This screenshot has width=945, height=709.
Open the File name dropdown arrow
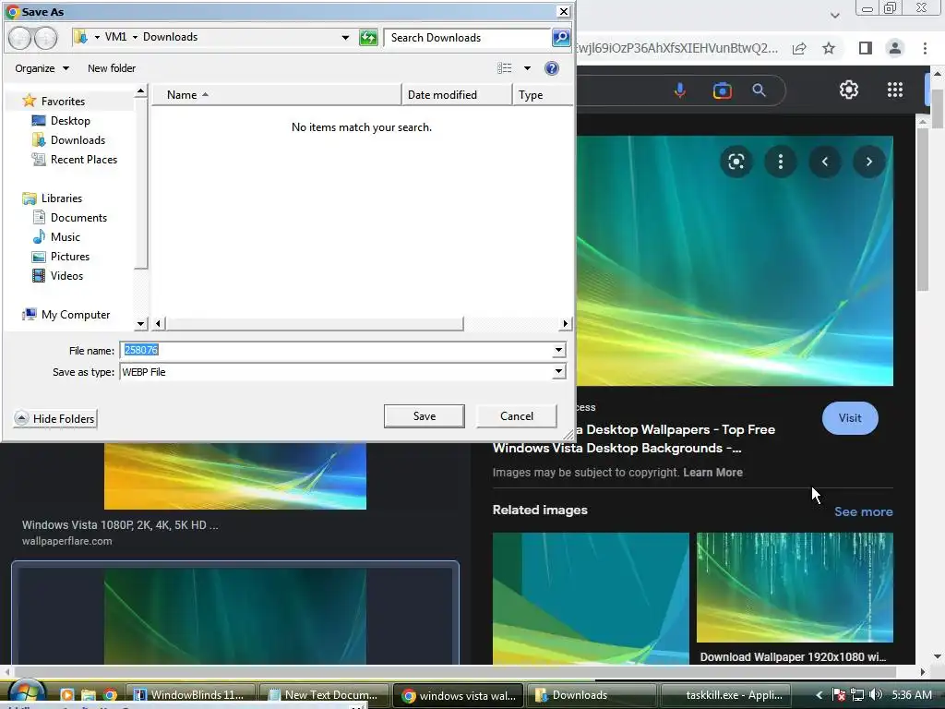point(558,350)
